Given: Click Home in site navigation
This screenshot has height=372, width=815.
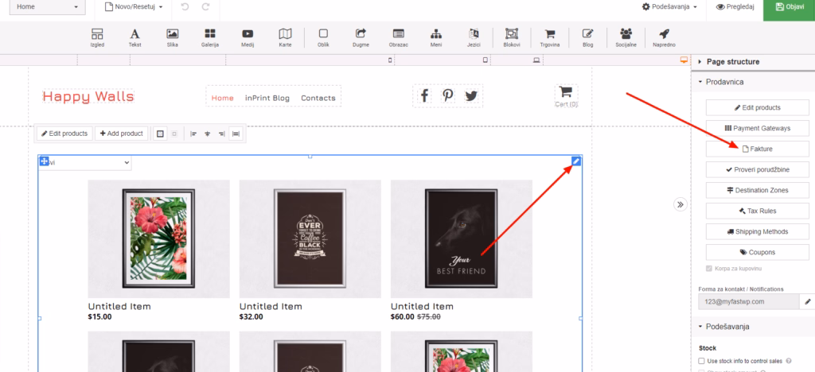Looking at the screenshot, I should point(223,98).
